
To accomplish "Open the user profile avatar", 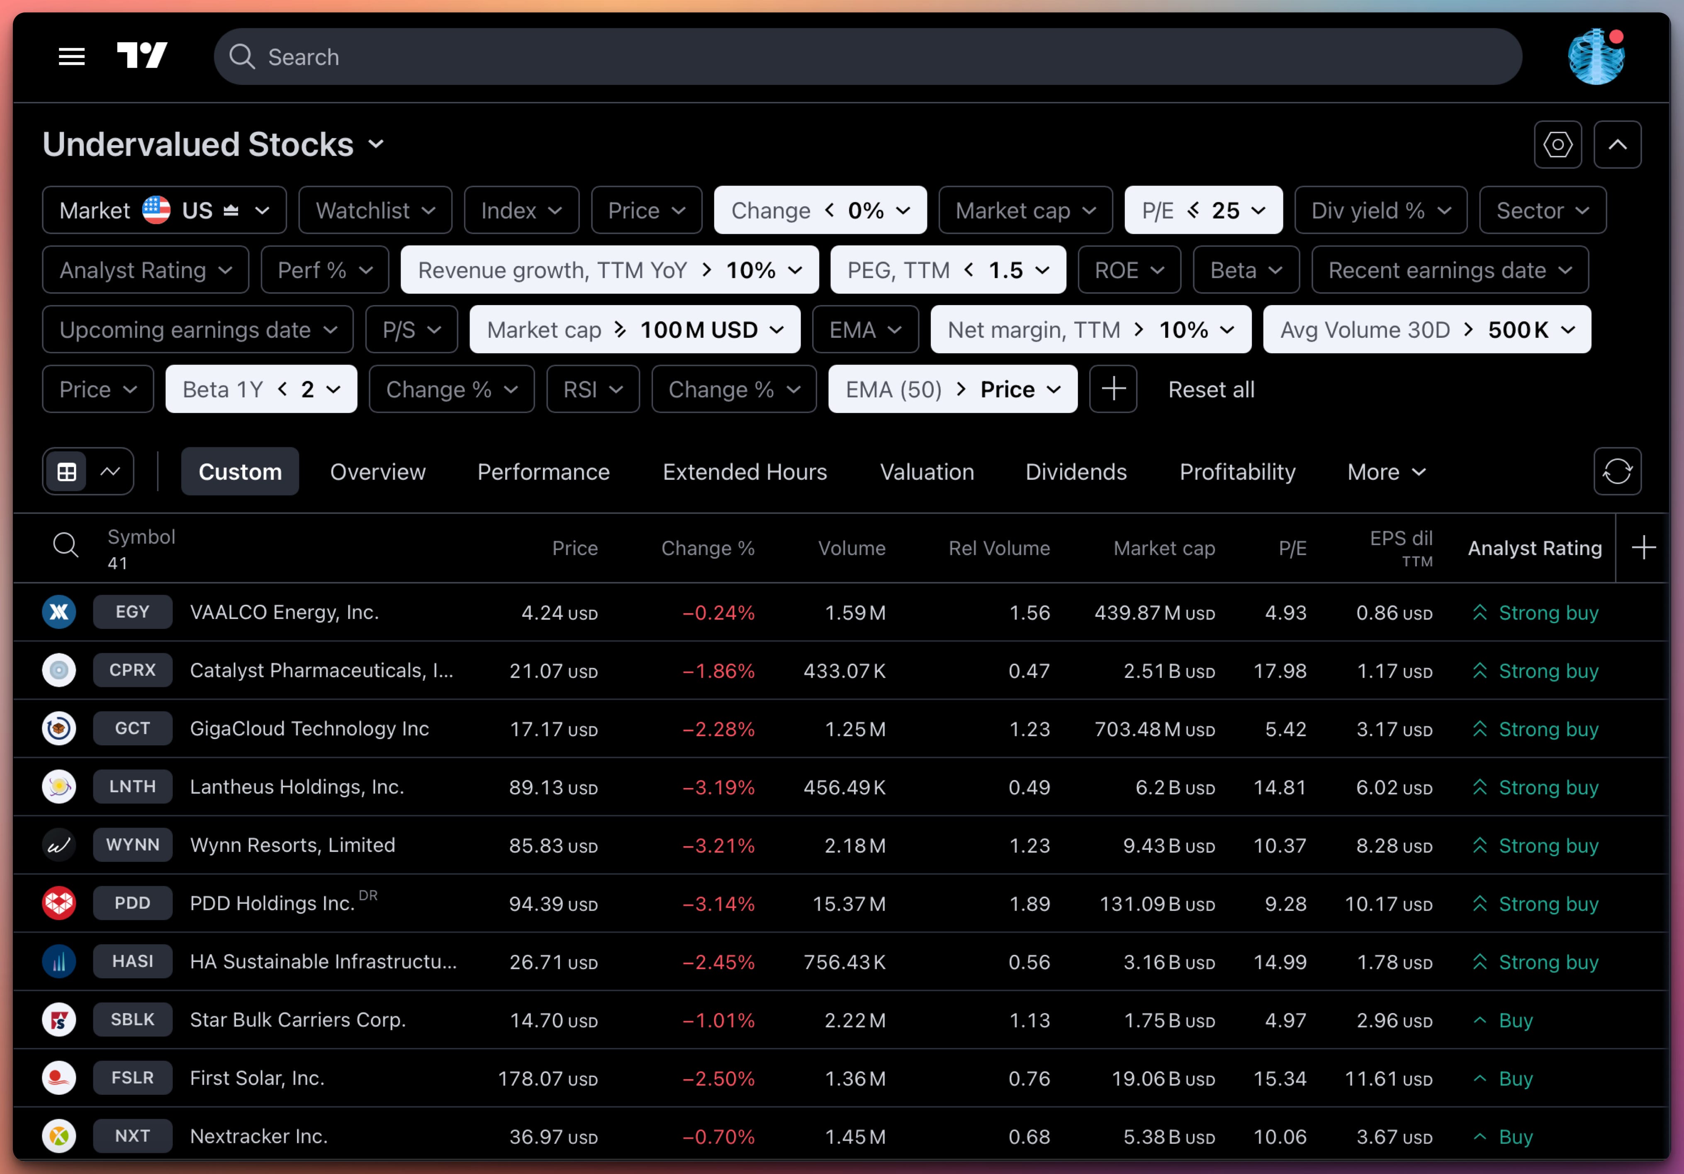I will point(1596,57).
